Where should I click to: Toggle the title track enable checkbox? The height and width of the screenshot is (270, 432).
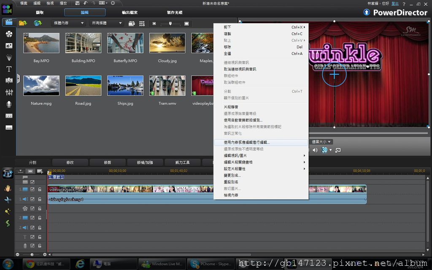[32, 237]
